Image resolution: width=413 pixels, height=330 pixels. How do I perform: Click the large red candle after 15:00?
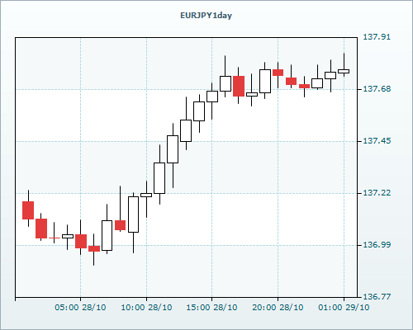(x=239, y=86)
